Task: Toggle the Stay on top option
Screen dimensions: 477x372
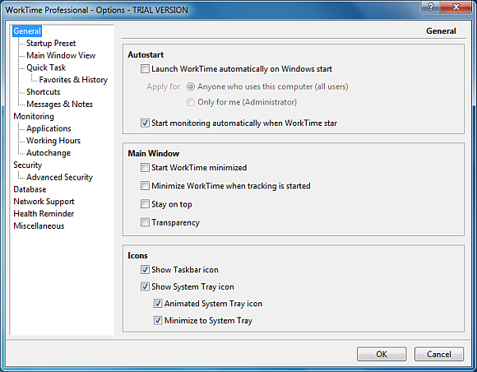Action: (145, 204)
